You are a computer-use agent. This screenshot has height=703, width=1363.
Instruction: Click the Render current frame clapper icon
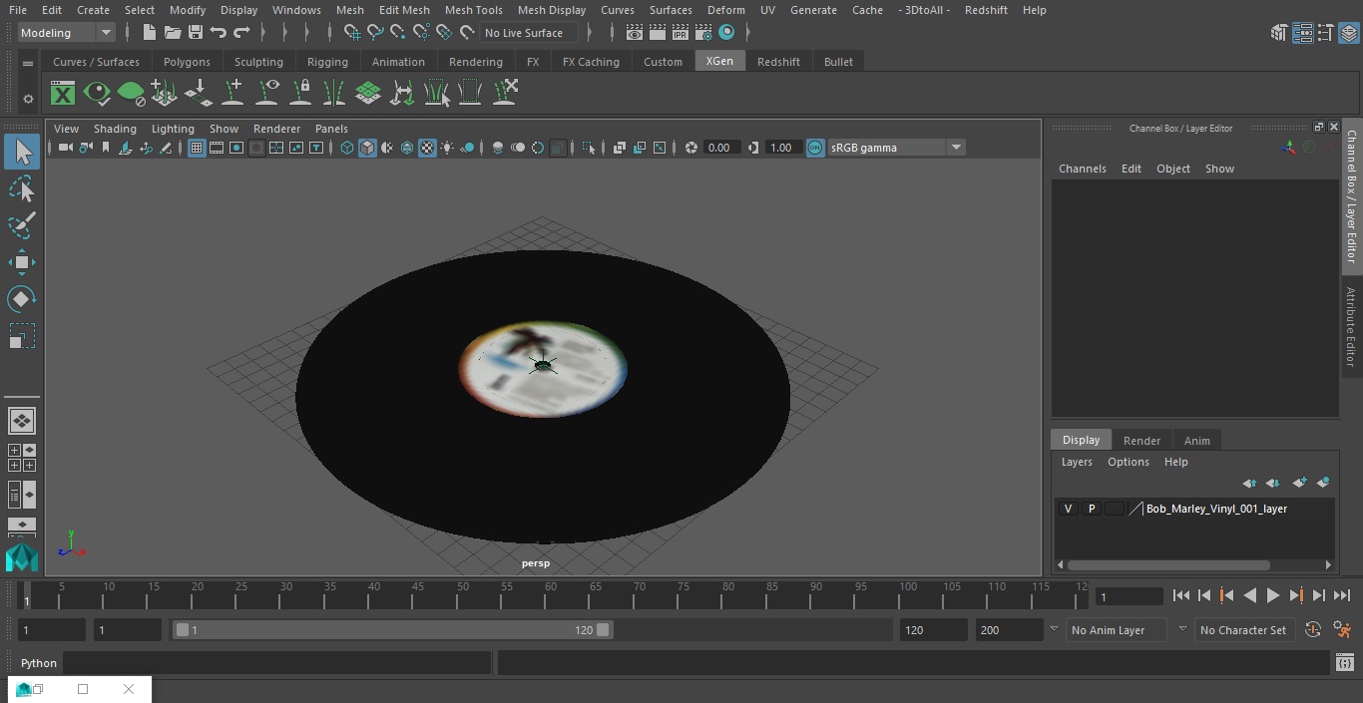[658, 33]
